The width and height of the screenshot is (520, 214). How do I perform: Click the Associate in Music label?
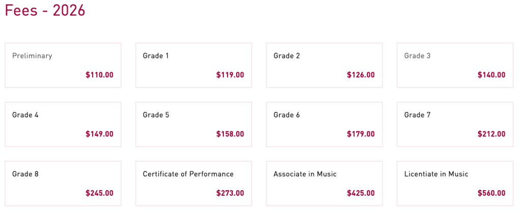click(x=305, y=174)
